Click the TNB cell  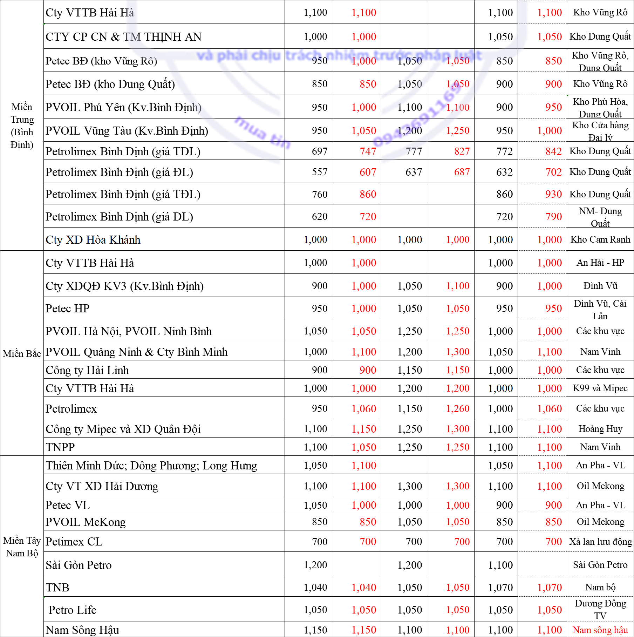pyautogui.click(x=164, y=587)
